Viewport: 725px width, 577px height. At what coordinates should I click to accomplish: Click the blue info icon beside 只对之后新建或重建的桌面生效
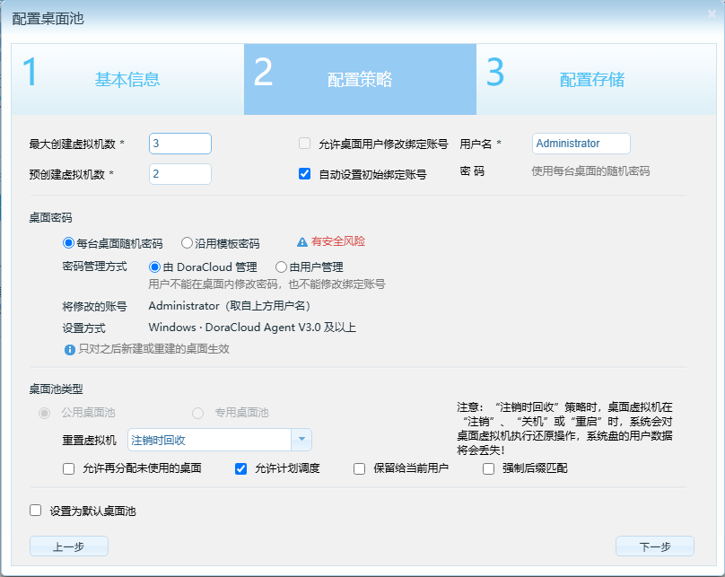pyautogui.click(x=70, y=350)
